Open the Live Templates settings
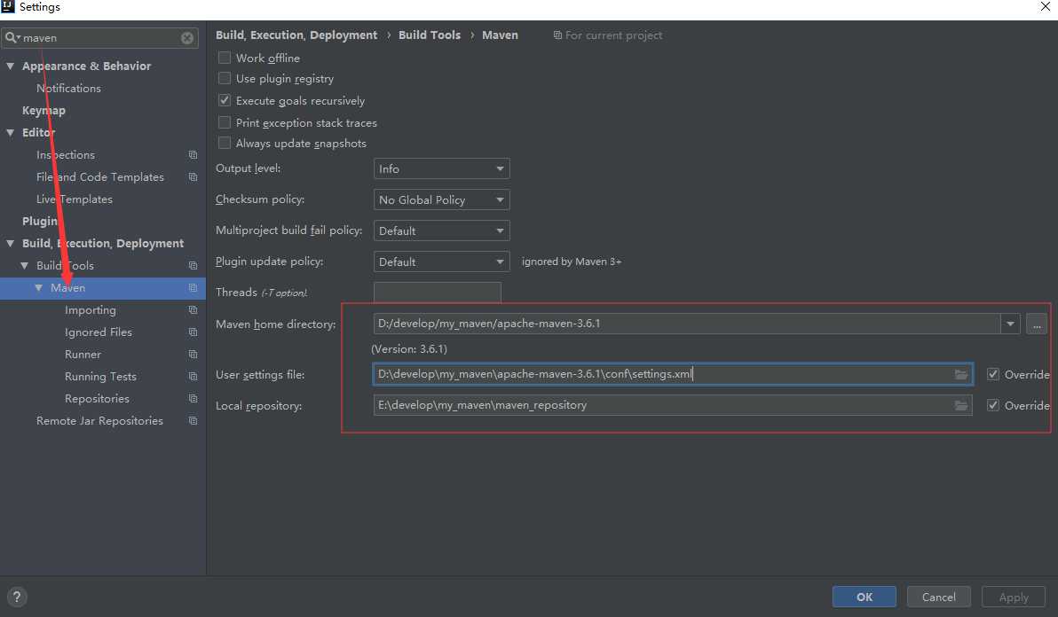 tap(75, 199)
